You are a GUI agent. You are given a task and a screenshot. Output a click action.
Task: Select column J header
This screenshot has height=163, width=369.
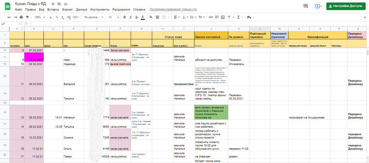(x=211, y=29)
